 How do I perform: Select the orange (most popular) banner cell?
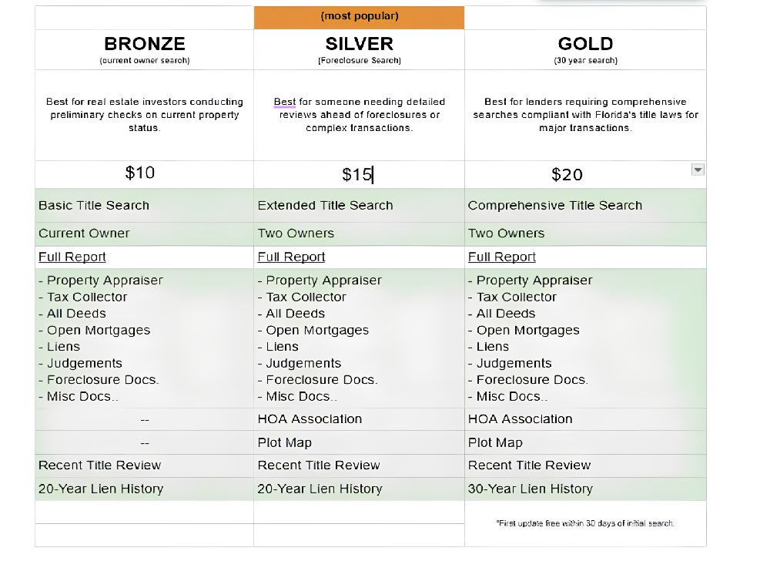(x=359, y=17)
